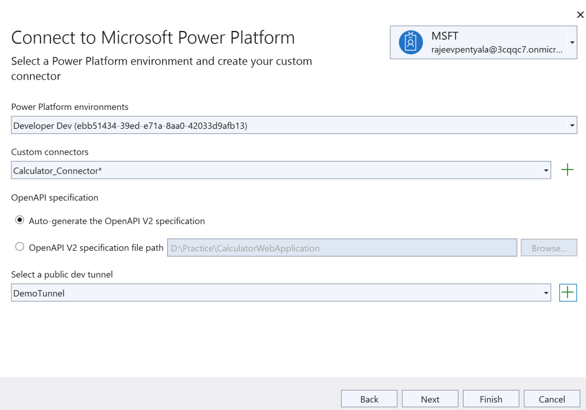Click the Calculator_Connector* selection field
The height and width of the screenshot is (410, 586).
coord(275,171)
